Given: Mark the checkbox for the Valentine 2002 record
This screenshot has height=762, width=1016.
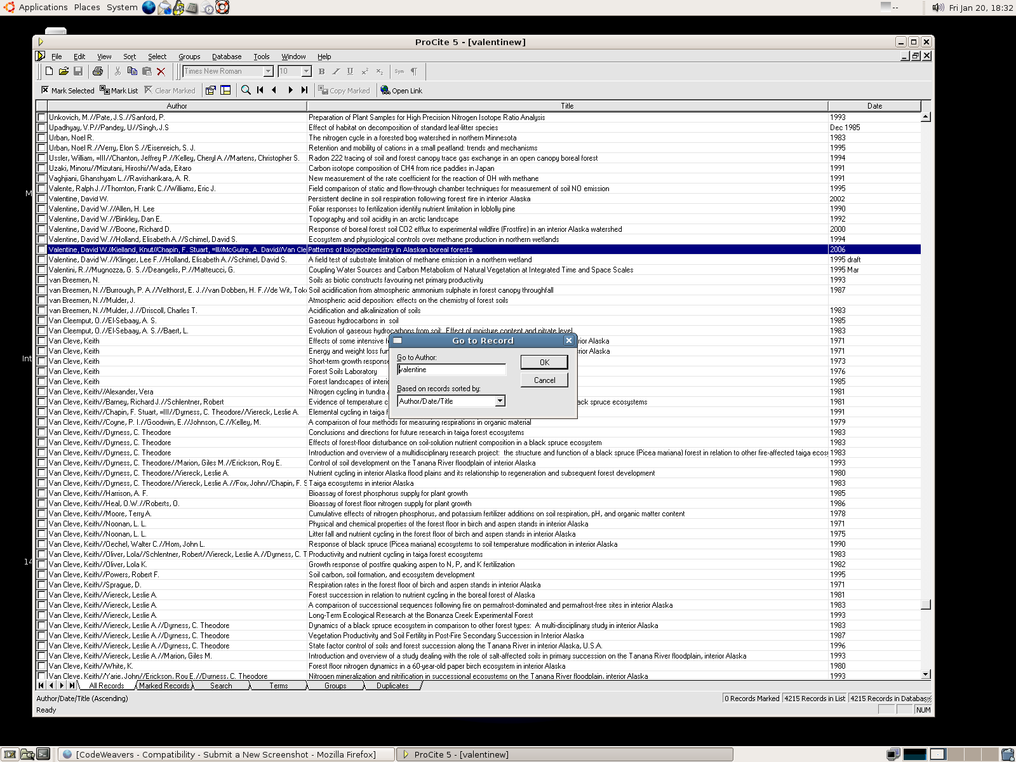Looking at the screenshot, I should point(41,199).
